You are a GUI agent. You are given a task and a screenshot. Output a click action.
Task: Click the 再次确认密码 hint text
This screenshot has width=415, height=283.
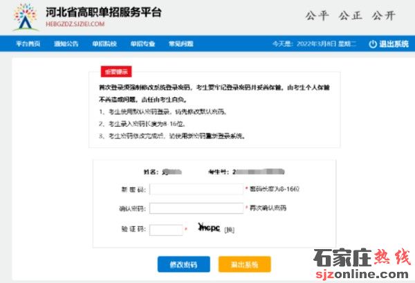coord(268,208)
